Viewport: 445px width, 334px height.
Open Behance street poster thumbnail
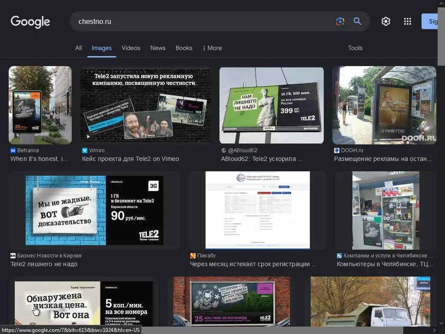[x=40, y=105]
